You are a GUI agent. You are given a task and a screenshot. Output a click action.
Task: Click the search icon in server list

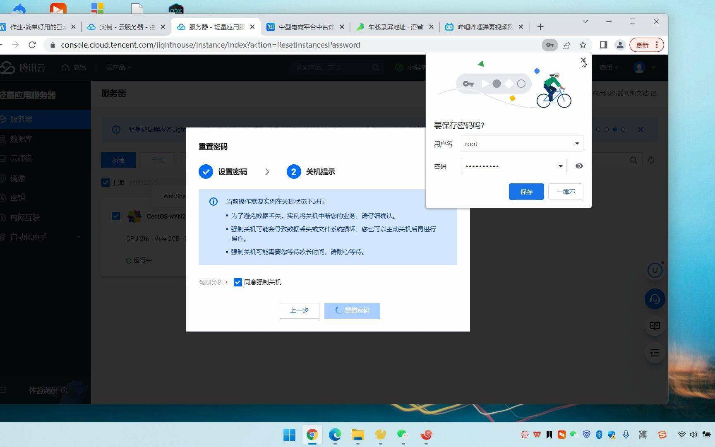point(633,160)
